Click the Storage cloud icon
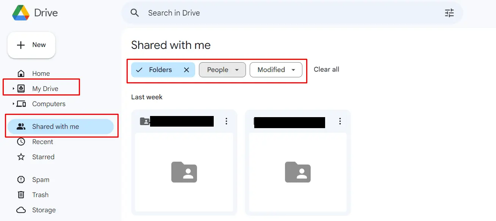This screenshot has height=221, width=496. pos(21,210)
